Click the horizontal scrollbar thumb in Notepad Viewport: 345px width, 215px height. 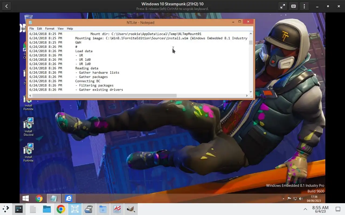(104, 96)
